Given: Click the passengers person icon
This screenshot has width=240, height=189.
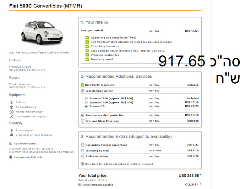Looking at the screenshot, I should 12,130.
